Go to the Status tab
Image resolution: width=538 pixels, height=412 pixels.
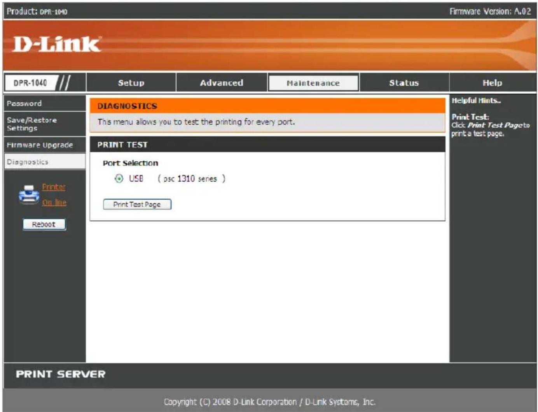click(x=404, y=83)
